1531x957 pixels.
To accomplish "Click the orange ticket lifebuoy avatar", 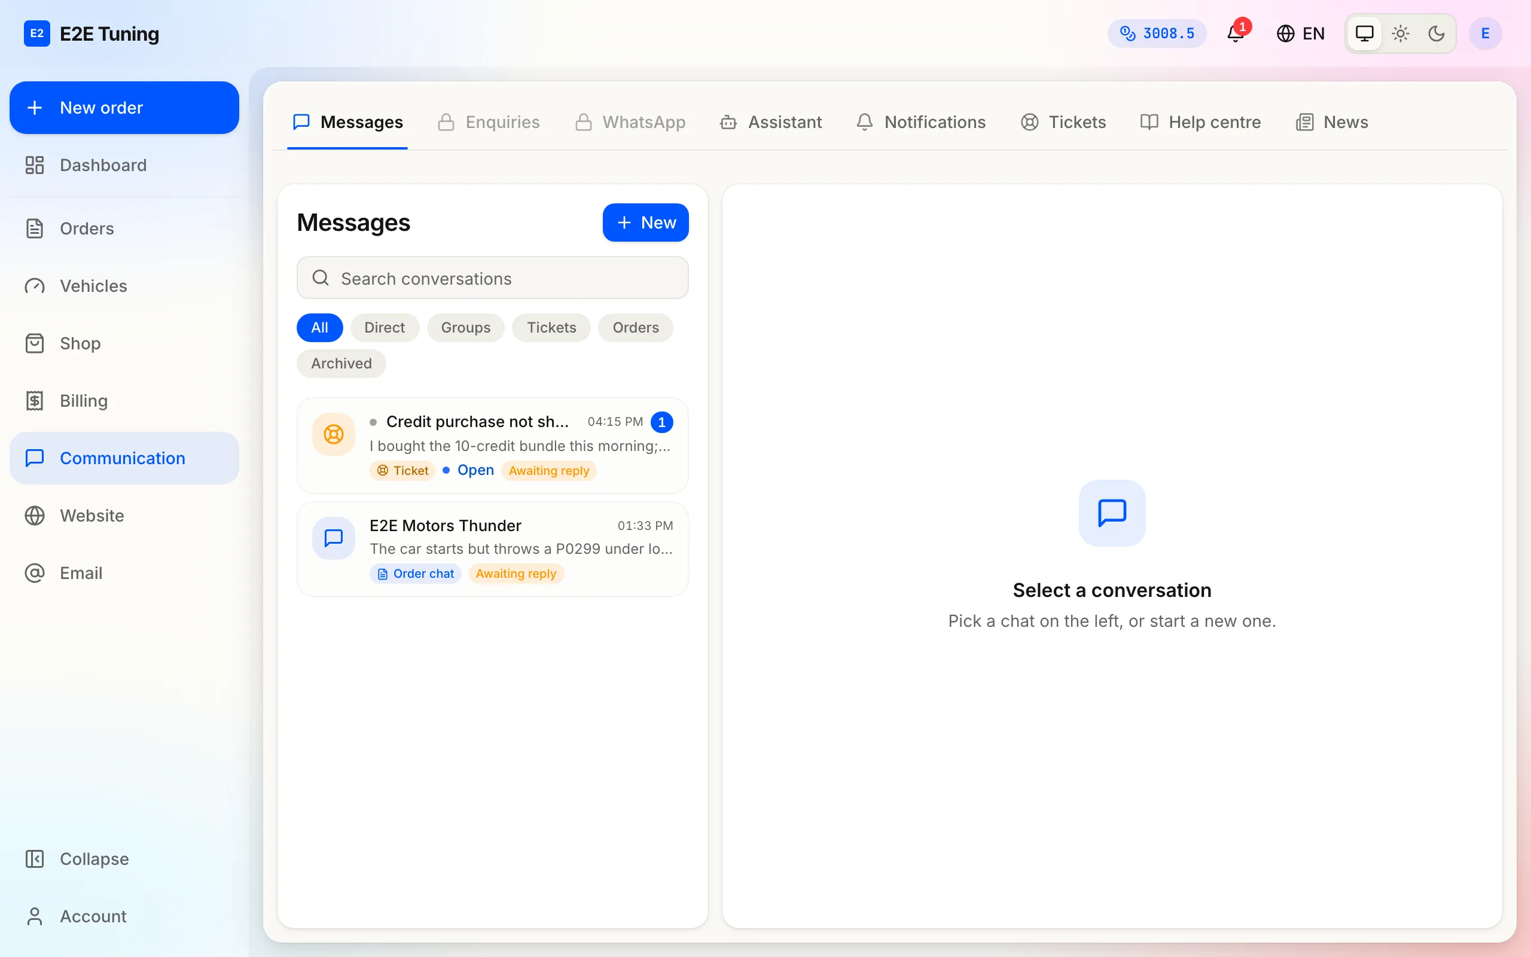I will pyautogui.click(x=333, y=434).
